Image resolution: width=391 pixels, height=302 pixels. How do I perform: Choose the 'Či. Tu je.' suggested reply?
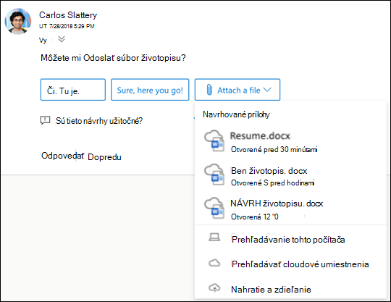pyautogui.click(x=73, y=90)
